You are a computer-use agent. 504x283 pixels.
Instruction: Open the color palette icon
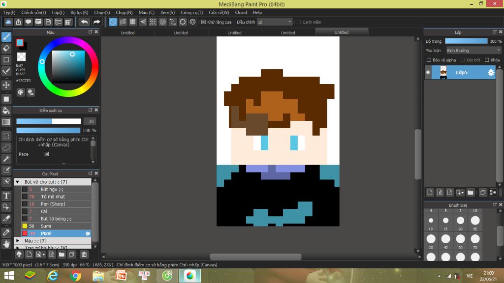point(21,92)
